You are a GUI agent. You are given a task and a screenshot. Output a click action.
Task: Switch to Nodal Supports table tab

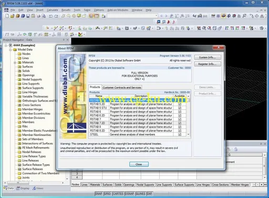pyautogui.click(x=145, y=185)
